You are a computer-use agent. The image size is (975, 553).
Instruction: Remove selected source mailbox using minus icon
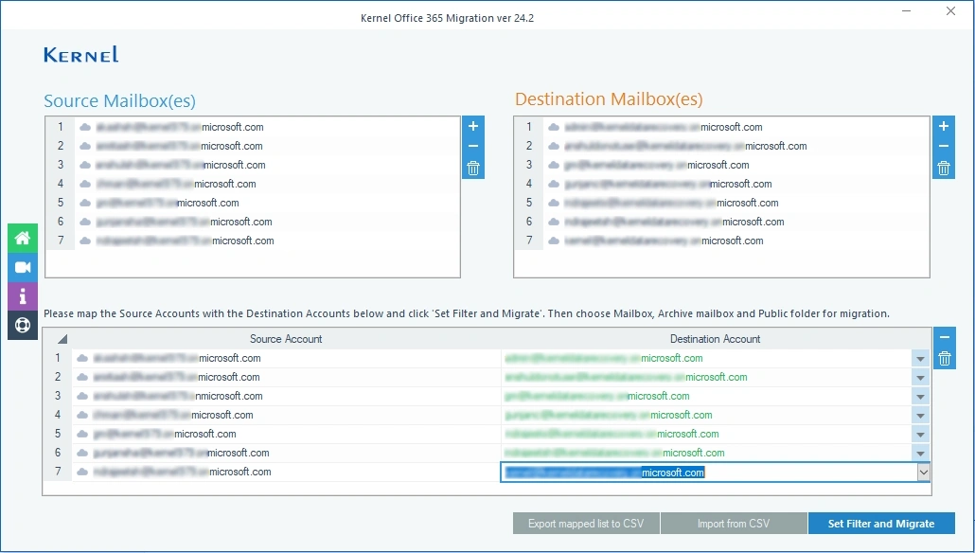pos(472,147)
